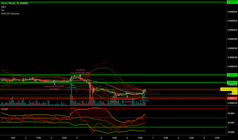The width and height of the screenshot is (238, 140).
Task: Click the yellow -5.84% change tag
Action: coord(224,89)
